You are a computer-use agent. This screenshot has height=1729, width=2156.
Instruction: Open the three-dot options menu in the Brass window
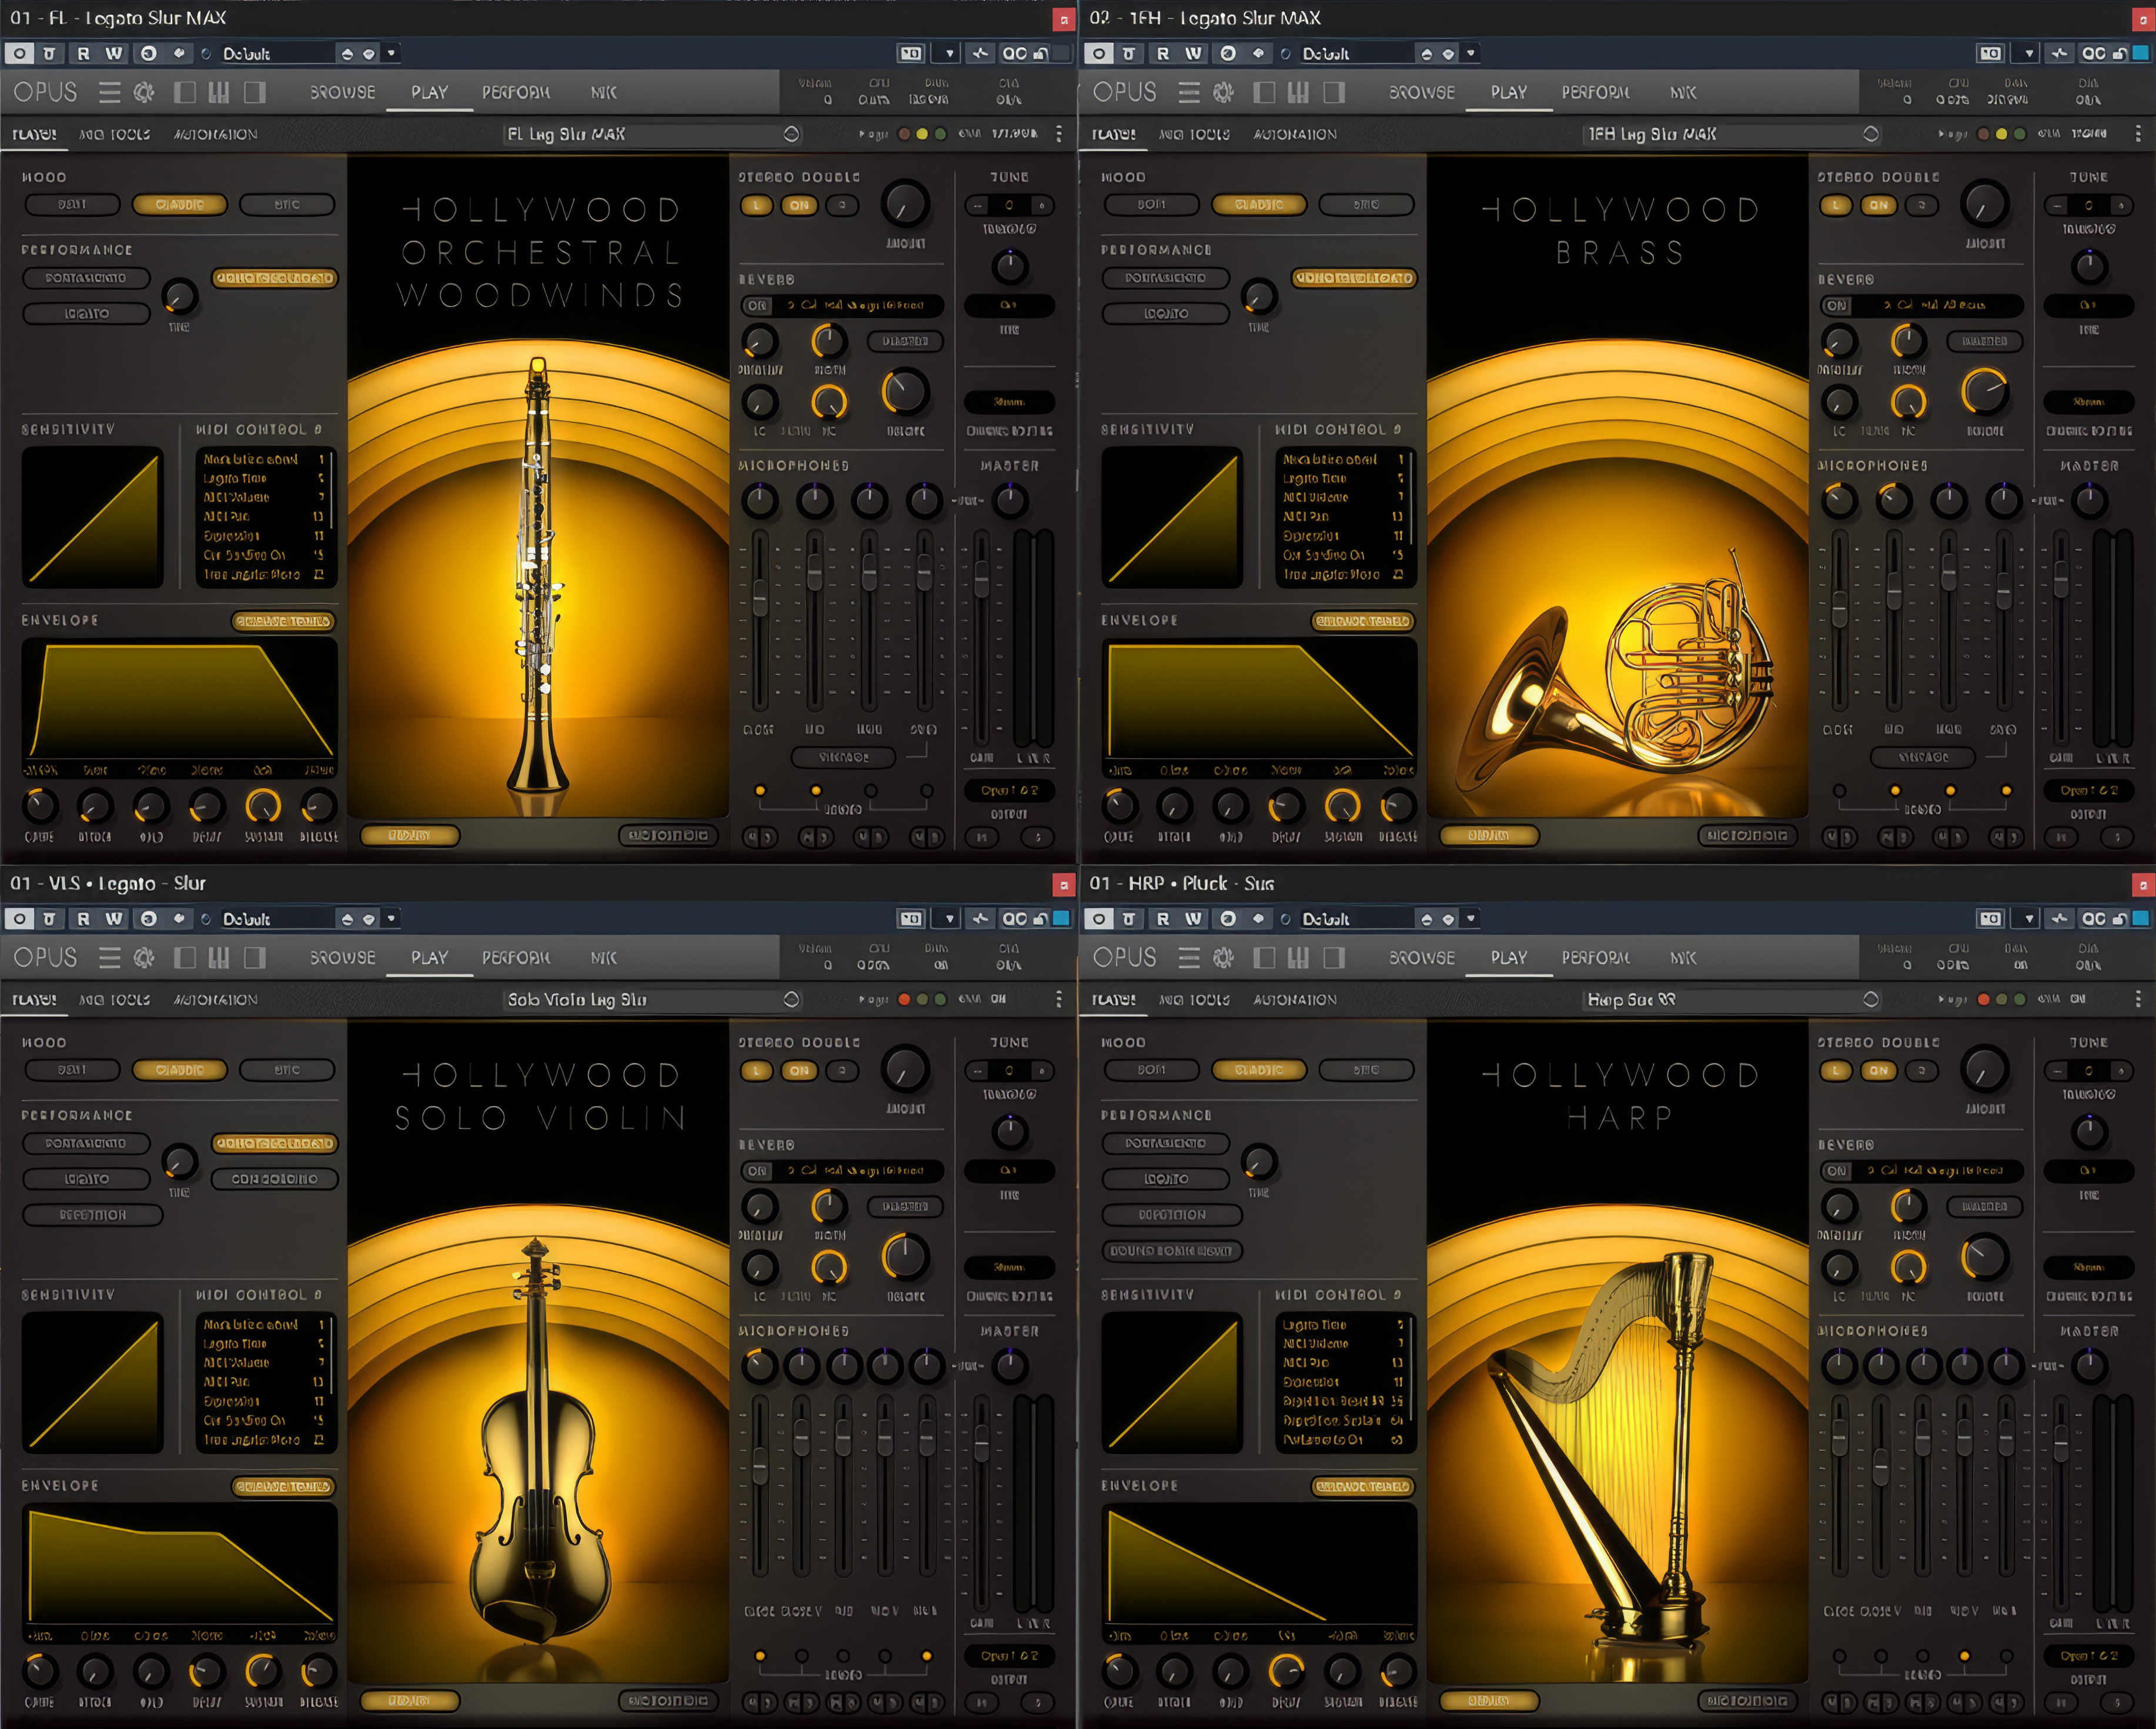pyautogui.click(x=2138, y=134)
